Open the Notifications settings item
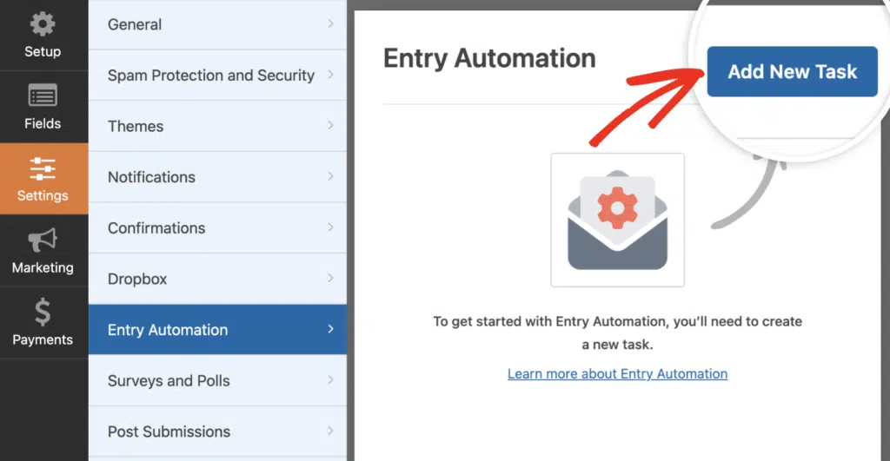 point(217,177)
